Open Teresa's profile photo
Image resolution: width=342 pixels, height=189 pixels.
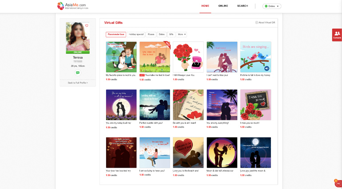78,36
